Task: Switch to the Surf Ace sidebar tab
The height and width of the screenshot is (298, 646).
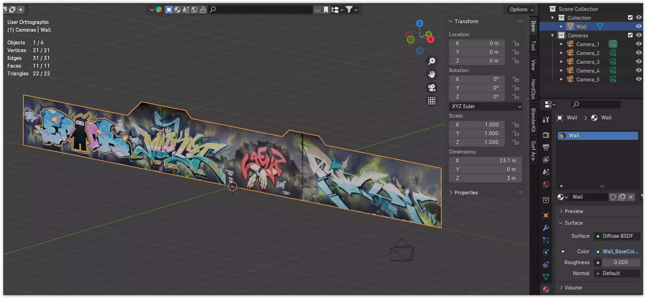Action: pos(533,151)
